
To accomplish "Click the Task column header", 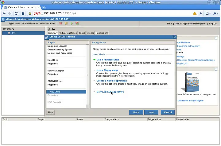I will click(x=19, y=119).
